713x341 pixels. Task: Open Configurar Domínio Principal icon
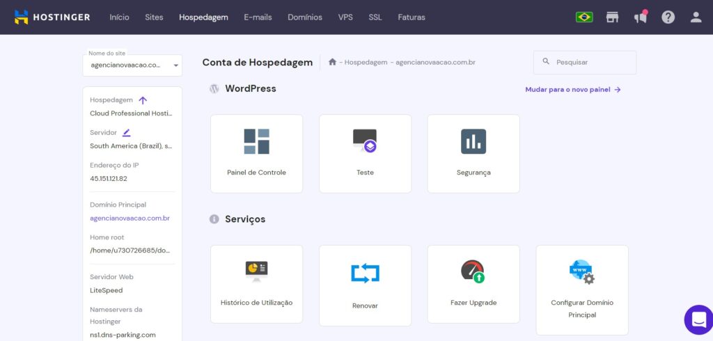click(x=581, y=271)
